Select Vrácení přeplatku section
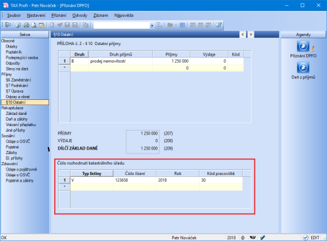The height and width of the screenshot is (241, 327). coord(21,125)
